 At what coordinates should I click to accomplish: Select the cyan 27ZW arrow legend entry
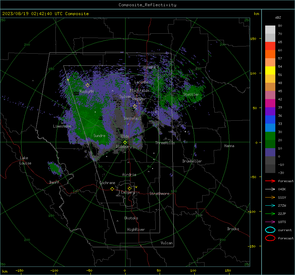pyautogui.click(x=270, y=206)
